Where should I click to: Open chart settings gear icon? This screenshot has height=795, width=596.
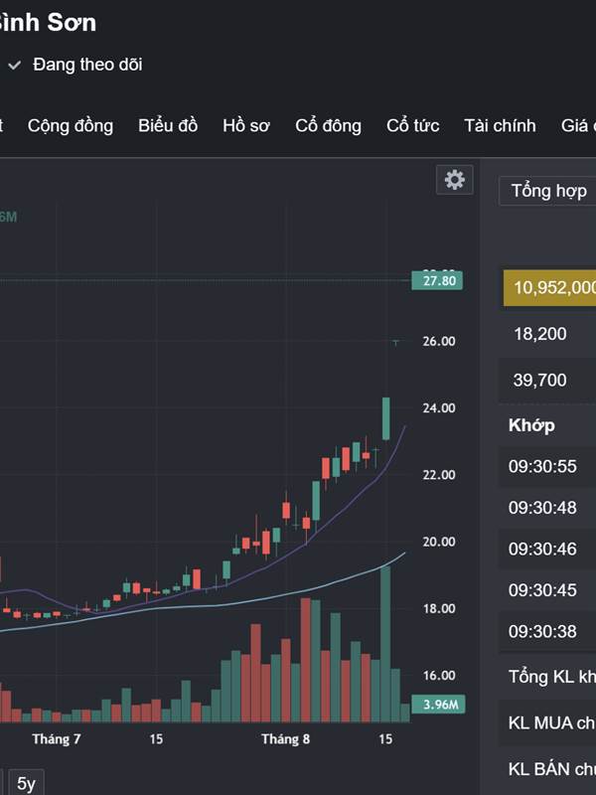pyautogui.click(x=455, y=180)
